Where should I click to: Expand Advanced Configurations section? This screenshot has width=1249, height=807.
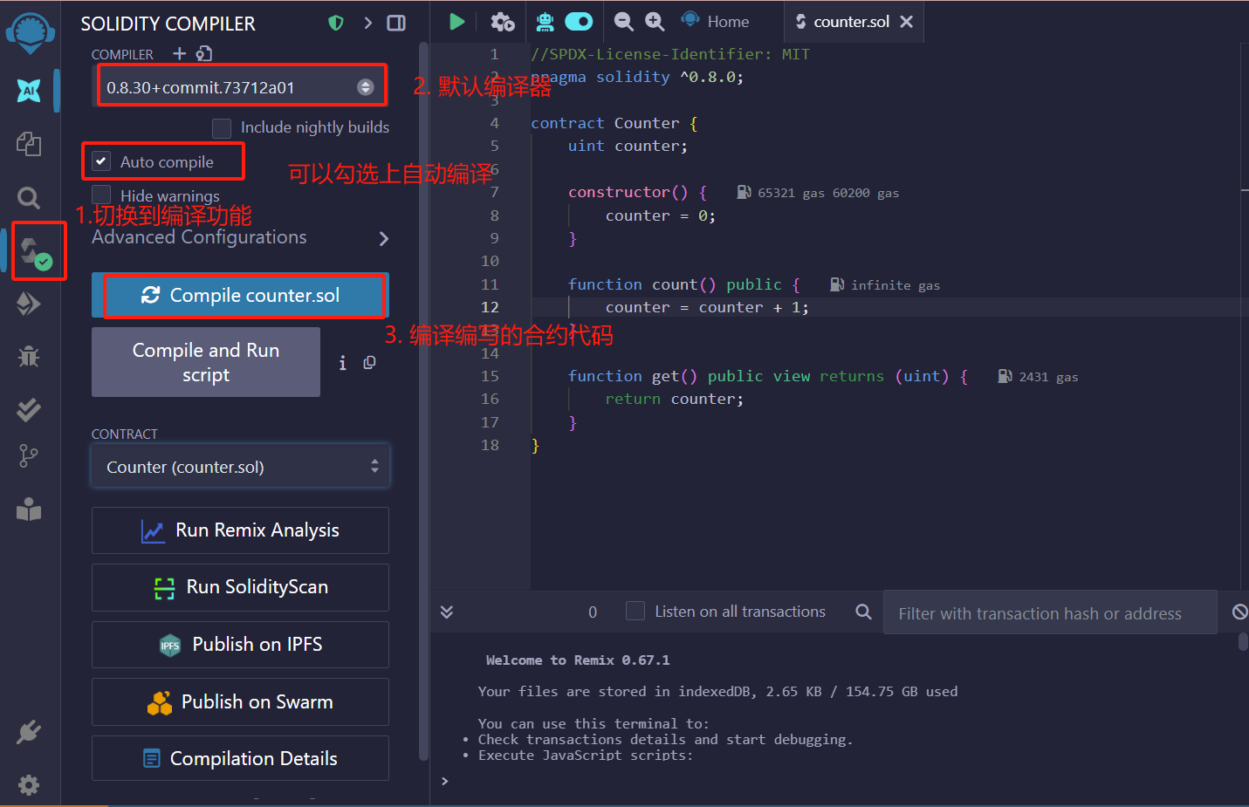pyautogui.click(x=240, y=237)
